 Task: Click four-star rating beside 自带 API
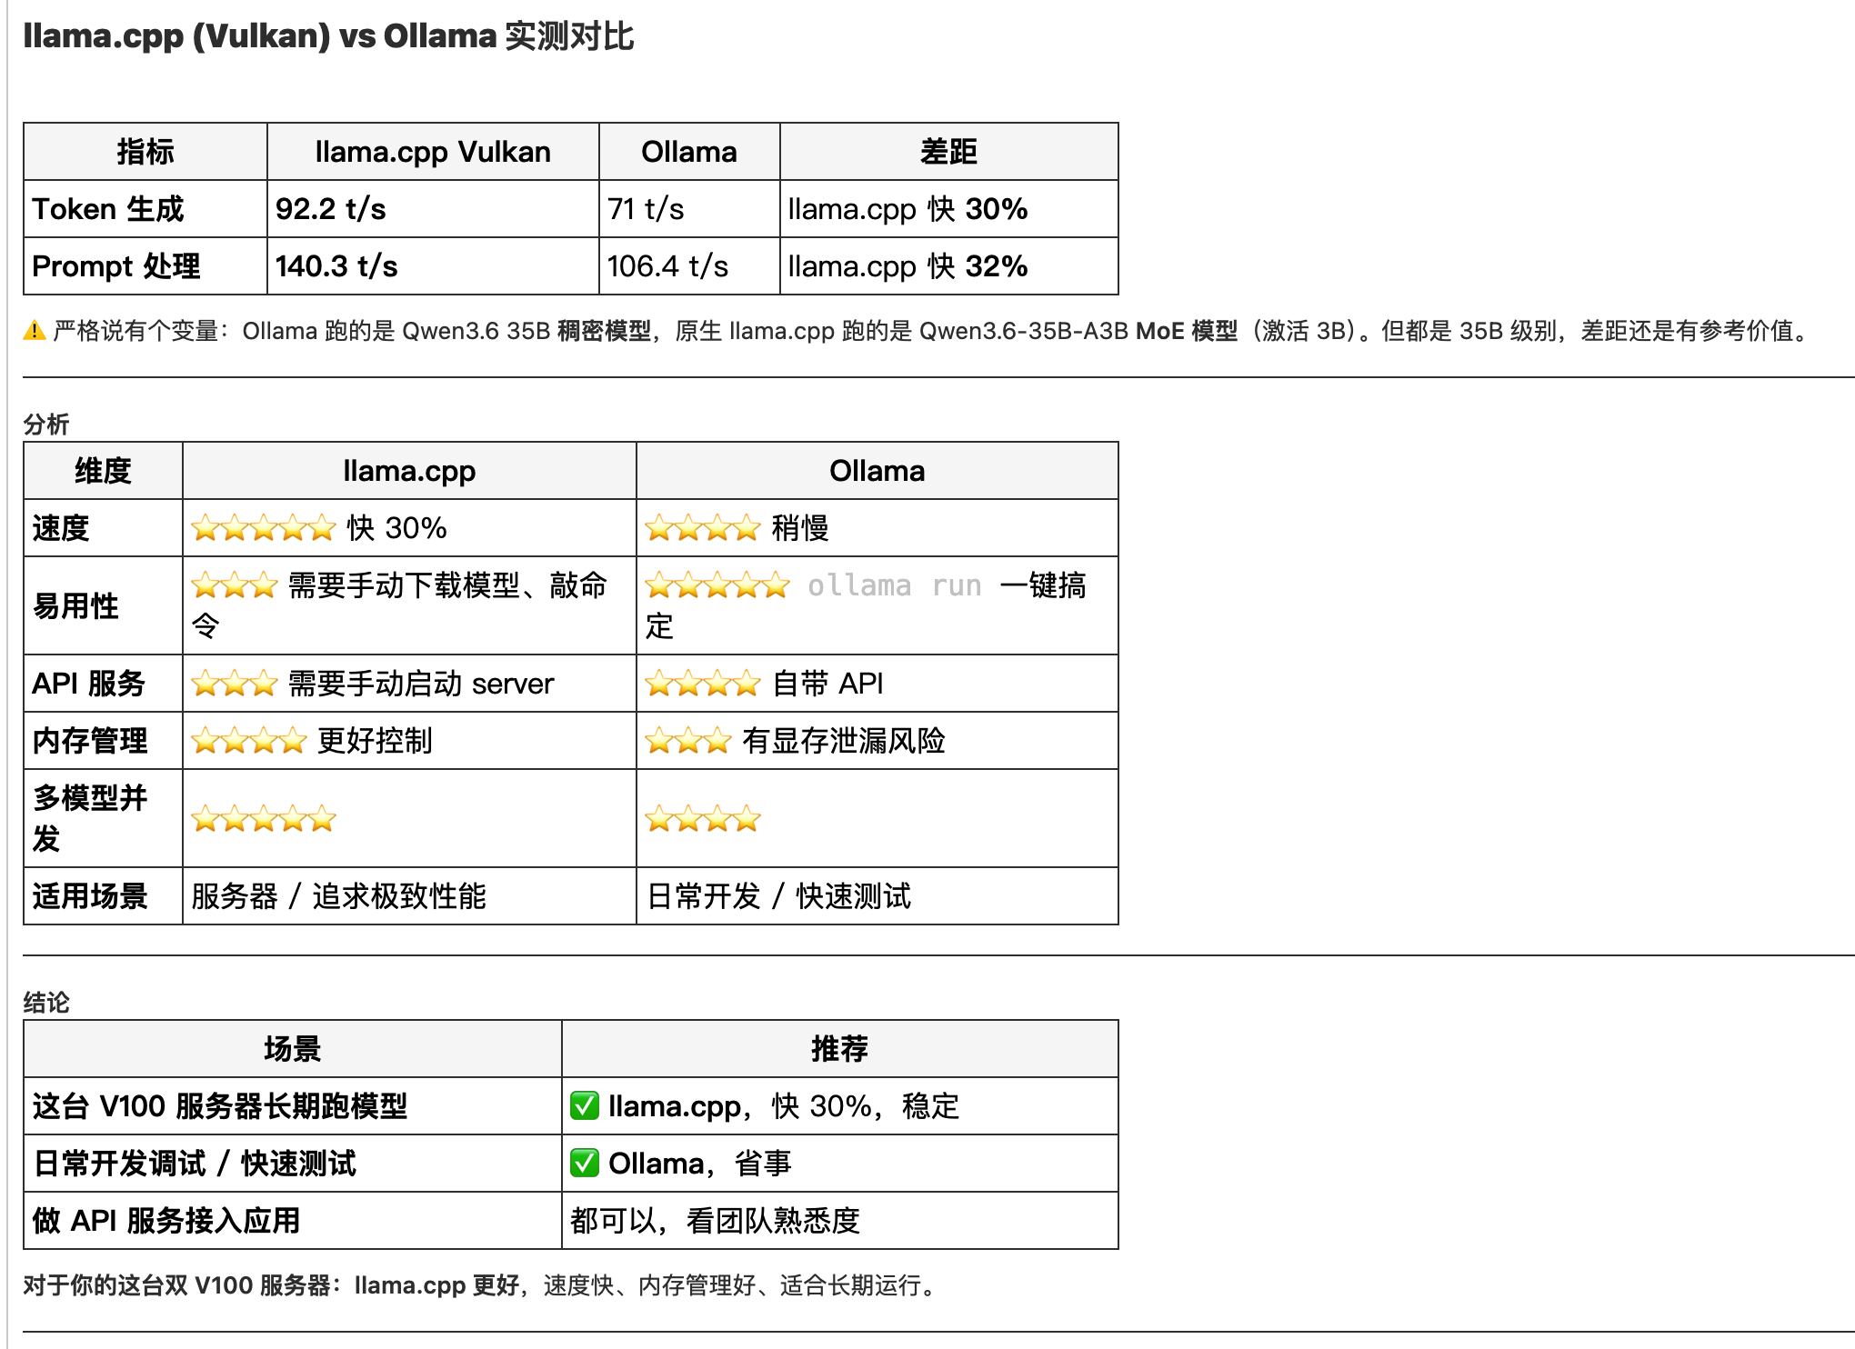tap(703, 684)
